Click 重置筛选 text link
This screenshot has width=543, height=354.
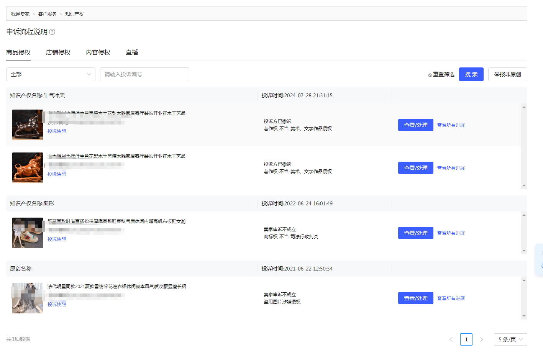coord(444,74)
